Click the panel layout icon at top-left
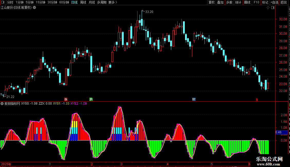 3,2
